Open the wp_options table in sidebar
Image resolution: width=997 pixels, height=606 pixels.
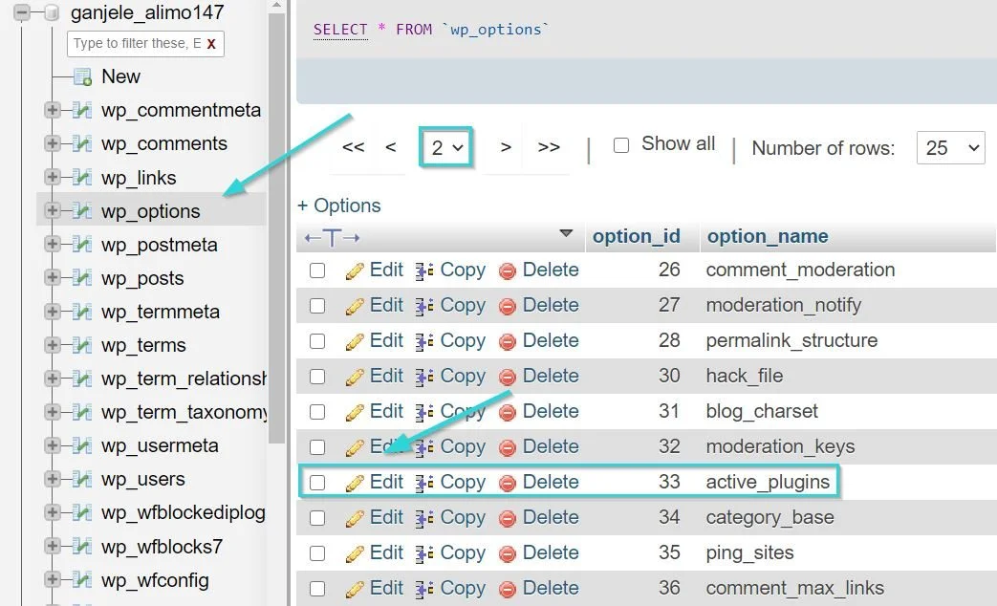tap(150, 211)
